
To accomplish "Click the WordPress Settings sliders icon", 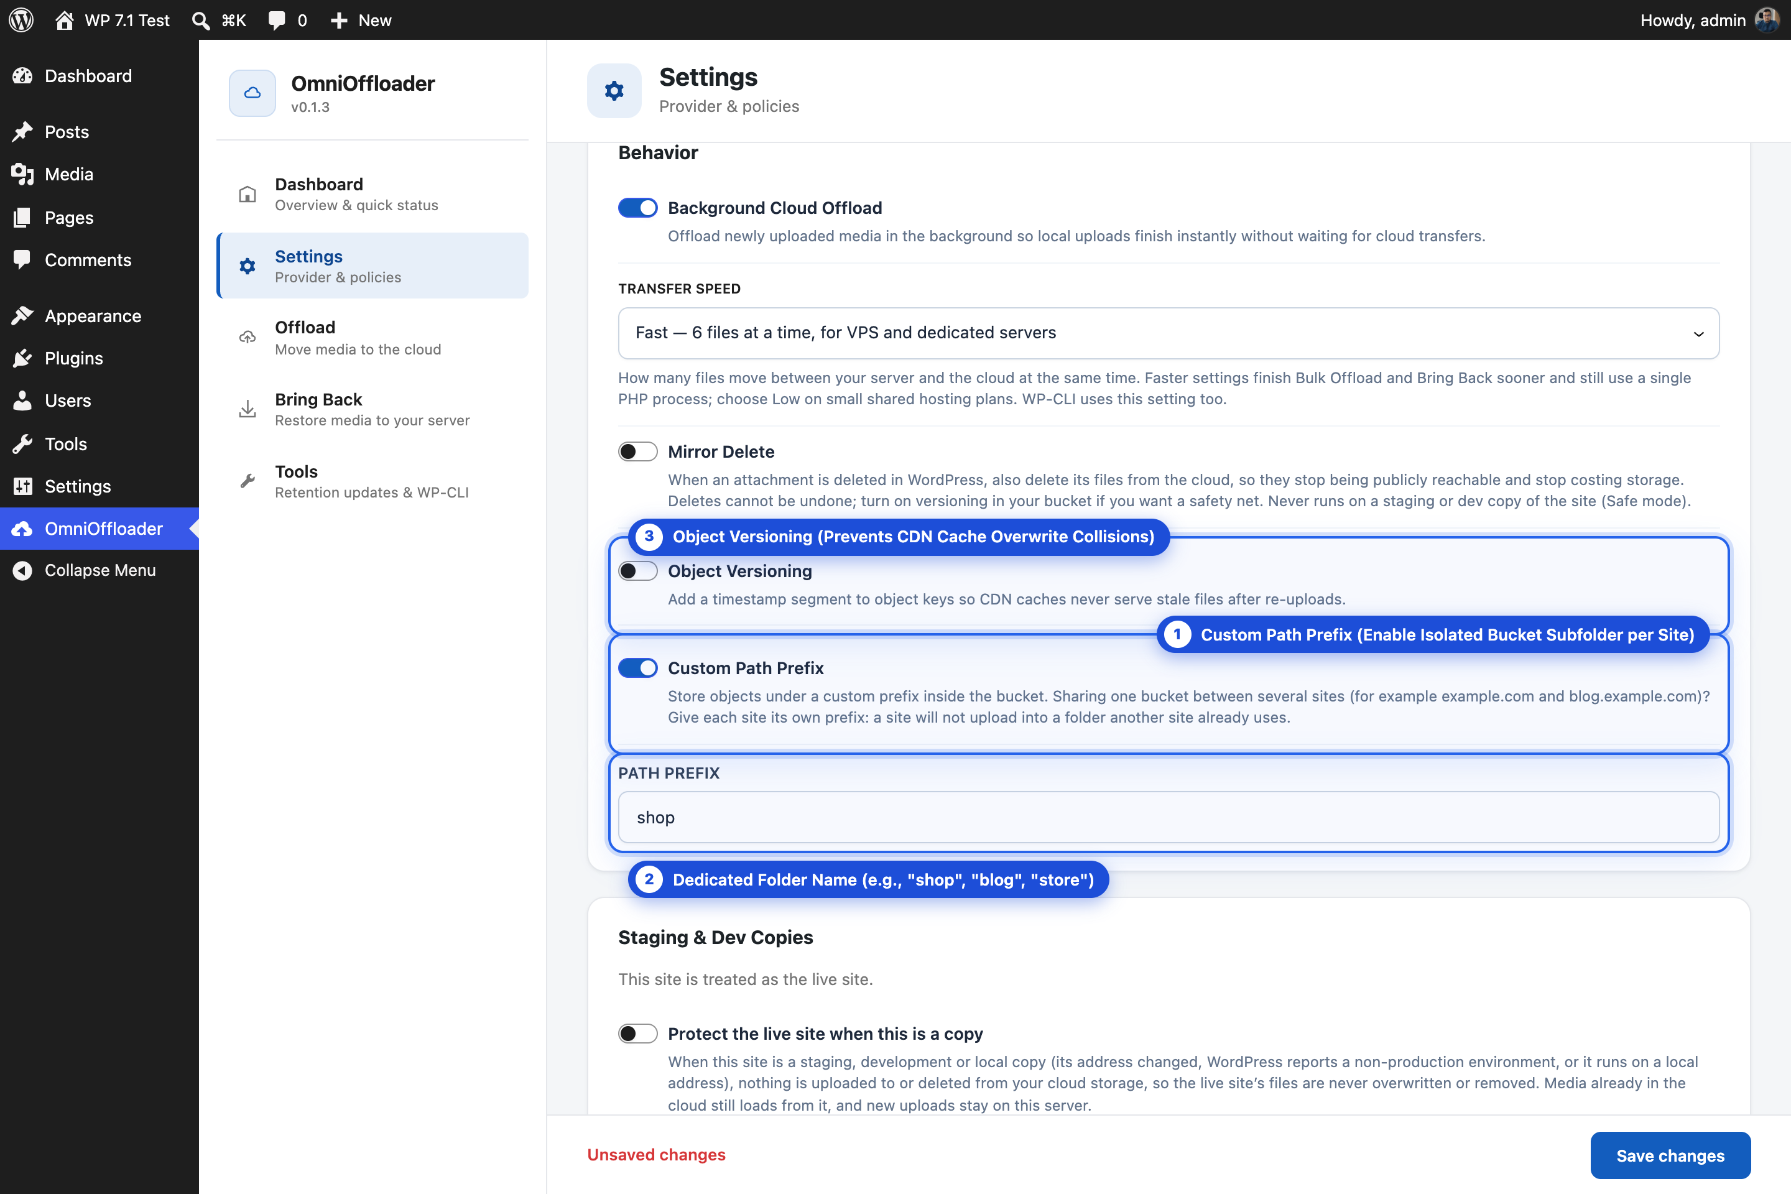I will tap(23, 486).
